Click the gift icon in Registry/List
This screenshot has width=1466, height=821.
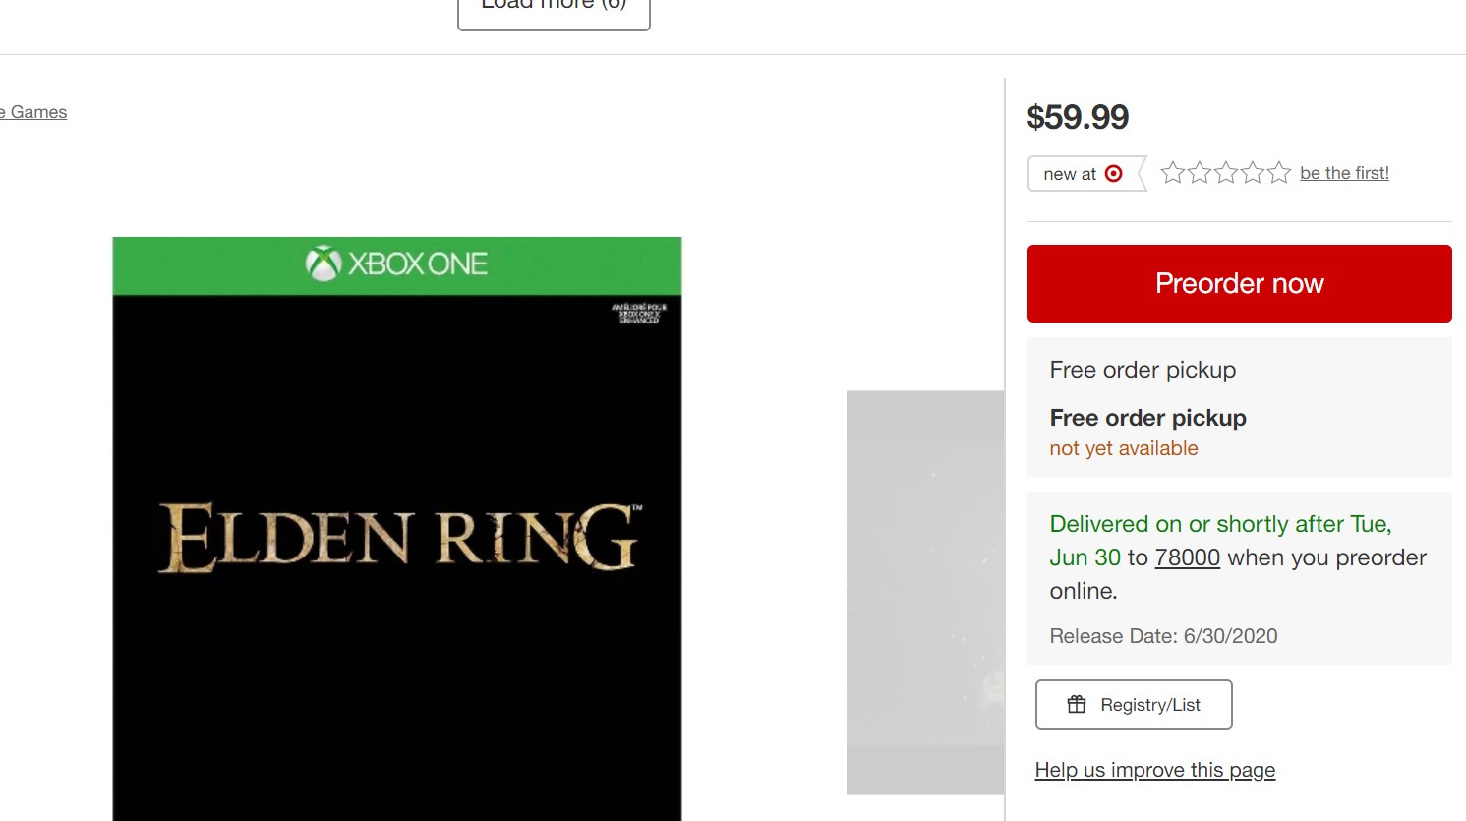(1077, 704)
